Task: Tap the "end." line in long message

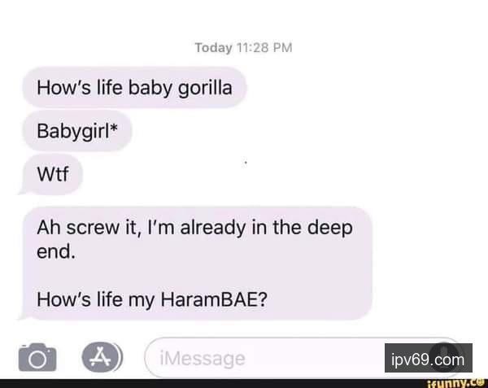Action: pos(56,251)
